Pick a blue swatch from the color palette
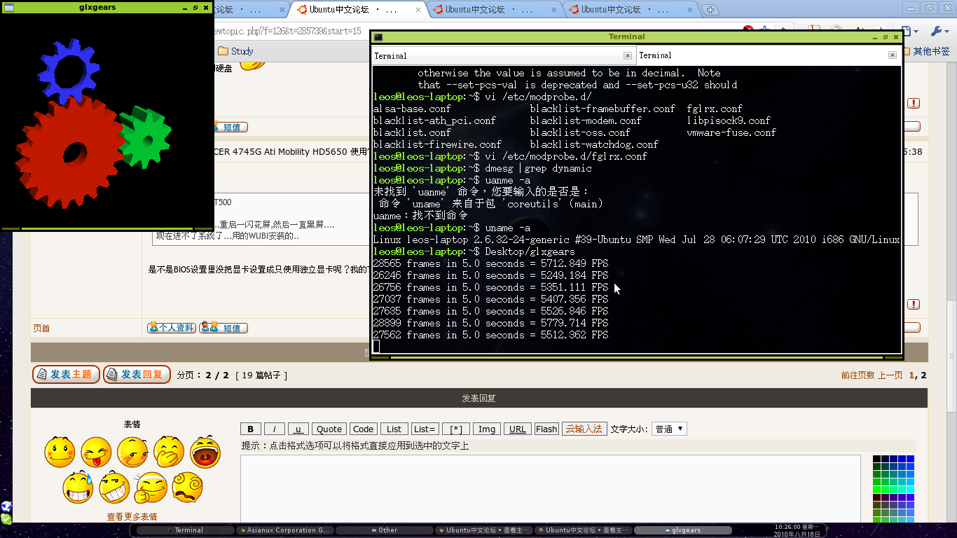The image size is (957, 538). (910, 460)
